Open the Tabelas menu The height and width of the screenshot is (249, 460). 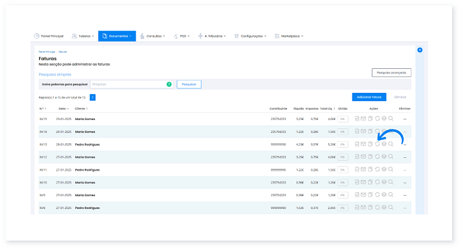point(83,36)
